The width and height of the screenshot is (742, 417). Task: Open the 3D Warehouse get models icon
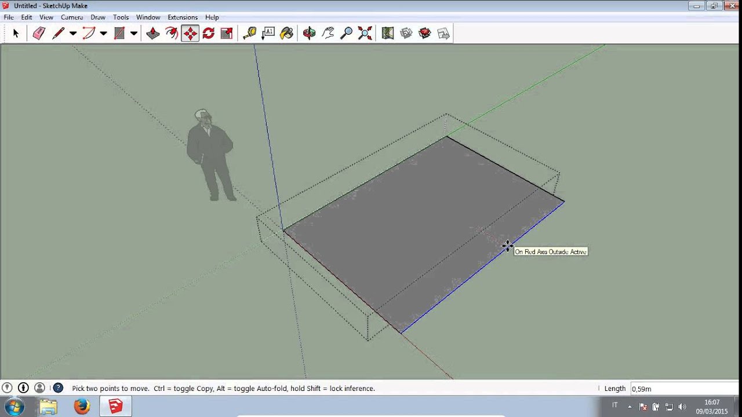(406, 34)
